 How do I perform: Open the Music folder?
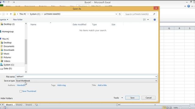click(x=6, y=54)
